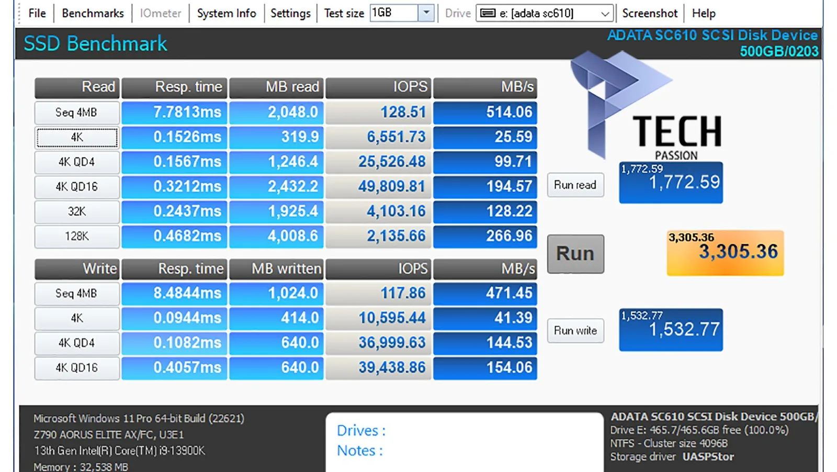Click the read score 1,772.59 box
Viewport: 837px width, 472px height.
point(671,182)
